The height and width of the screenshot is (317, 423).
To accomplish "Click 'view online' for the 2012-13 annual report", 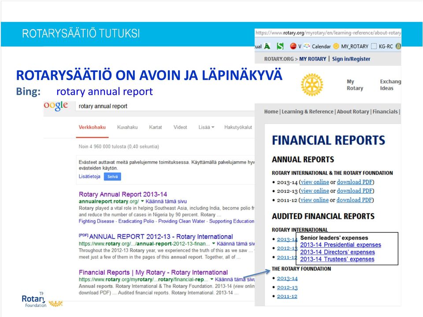I will pyautogui.click(x=315, y=191).
